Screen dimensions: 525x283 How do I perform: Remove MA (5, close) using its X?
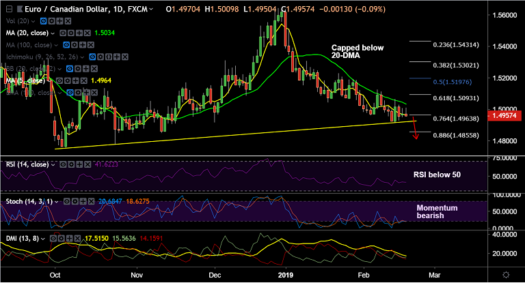83,81
